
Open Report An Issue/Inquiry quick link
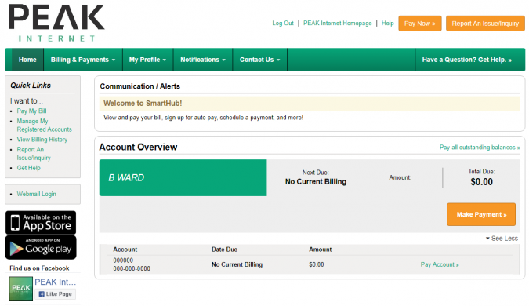tap(34, 154)
